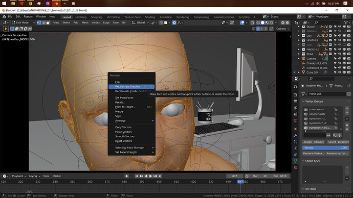Choose Recalculate Outside menu item

coord(131,86)
